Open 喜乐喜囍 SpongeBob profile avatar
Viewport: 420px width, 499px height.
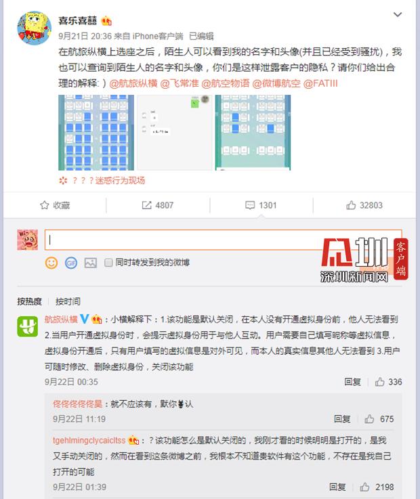pos(35,28)
